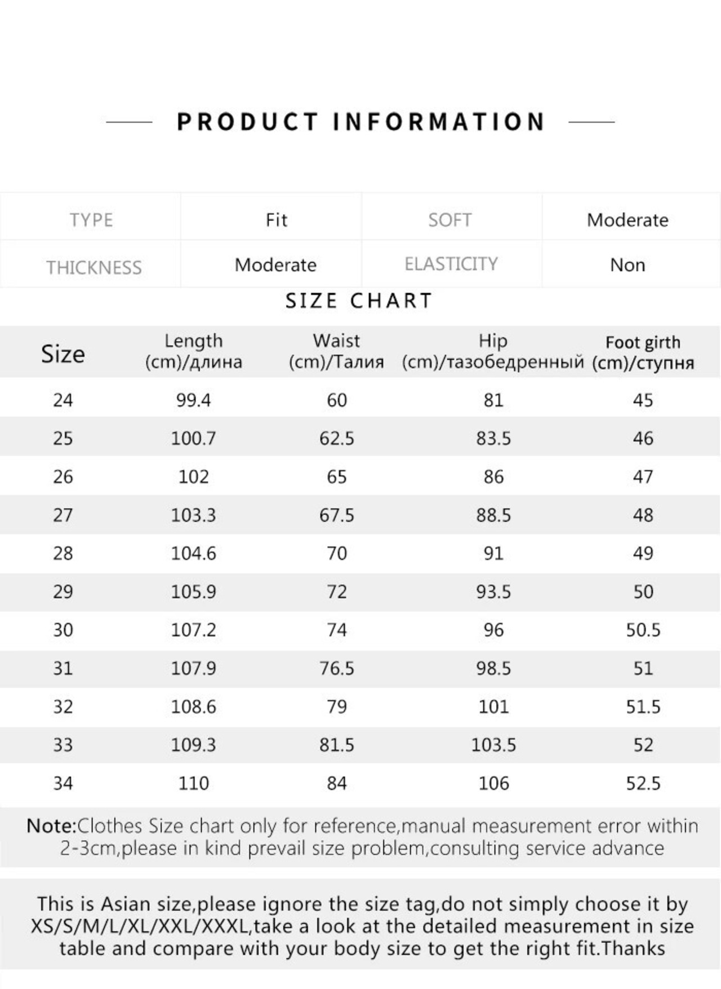Click the Length (cm) column header
The width and height of the screenshot is (721, 989).
click(x=193, y=351)
